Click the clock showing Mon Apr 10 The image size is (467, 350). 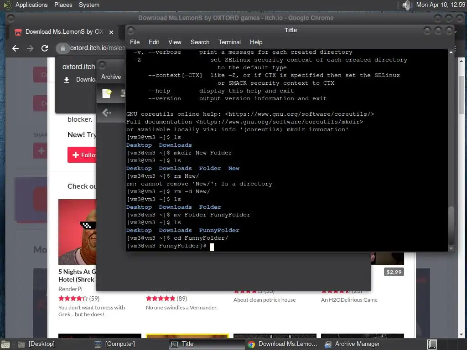441,5
